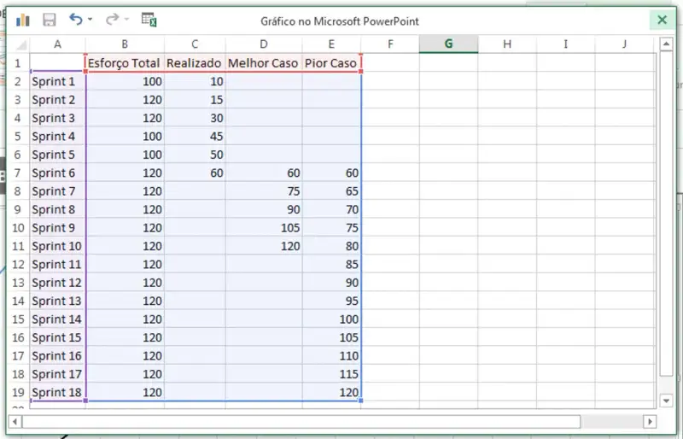Image resolution: width=683 pixels, height=439 pixels.
Task: Select the 'Sprint 15' cell
Action: pos(57,338)
